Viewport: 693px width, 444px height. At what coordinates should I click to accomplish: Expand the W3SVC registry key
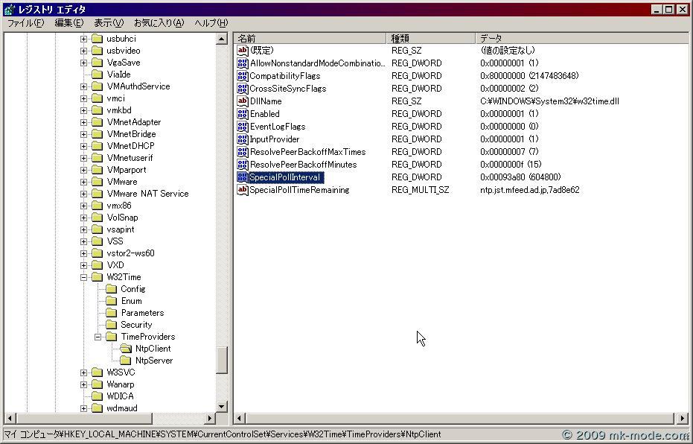point(84,372)
